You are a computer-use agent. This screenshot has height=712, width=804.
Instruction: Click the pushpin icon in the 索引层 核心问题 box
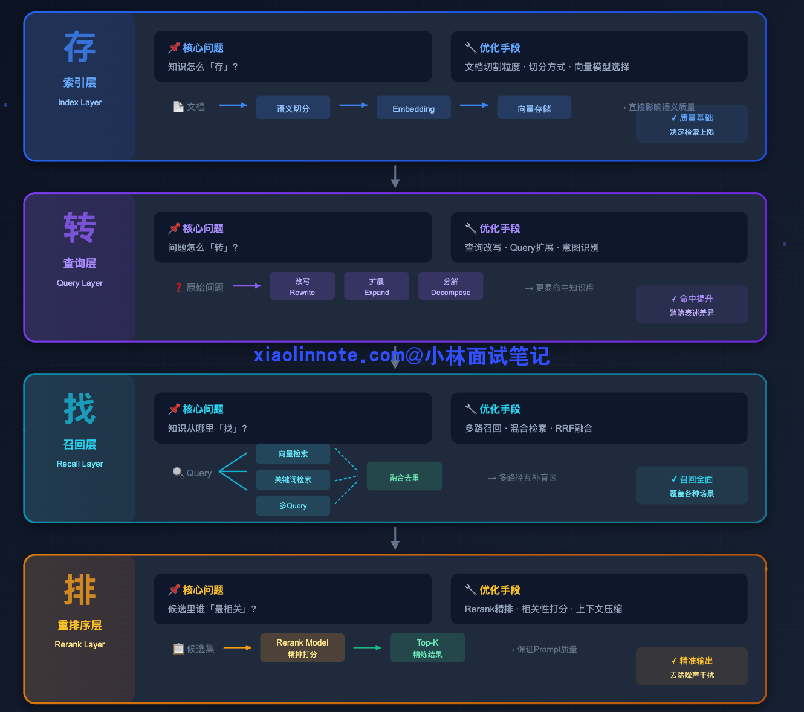174,48
